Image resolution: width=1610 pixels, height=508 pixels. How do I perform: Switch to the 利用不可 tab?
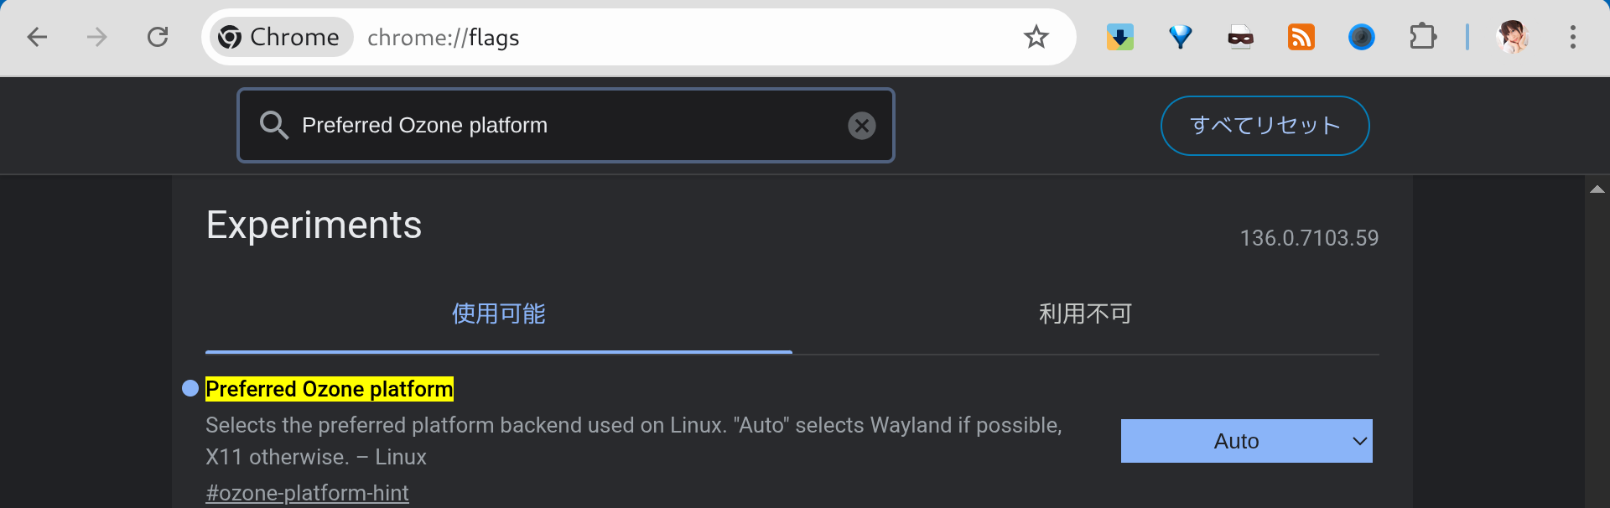[1085, 314]
